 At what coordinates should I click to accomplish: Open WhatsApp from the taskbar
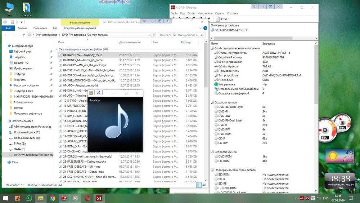coord(29,198)
